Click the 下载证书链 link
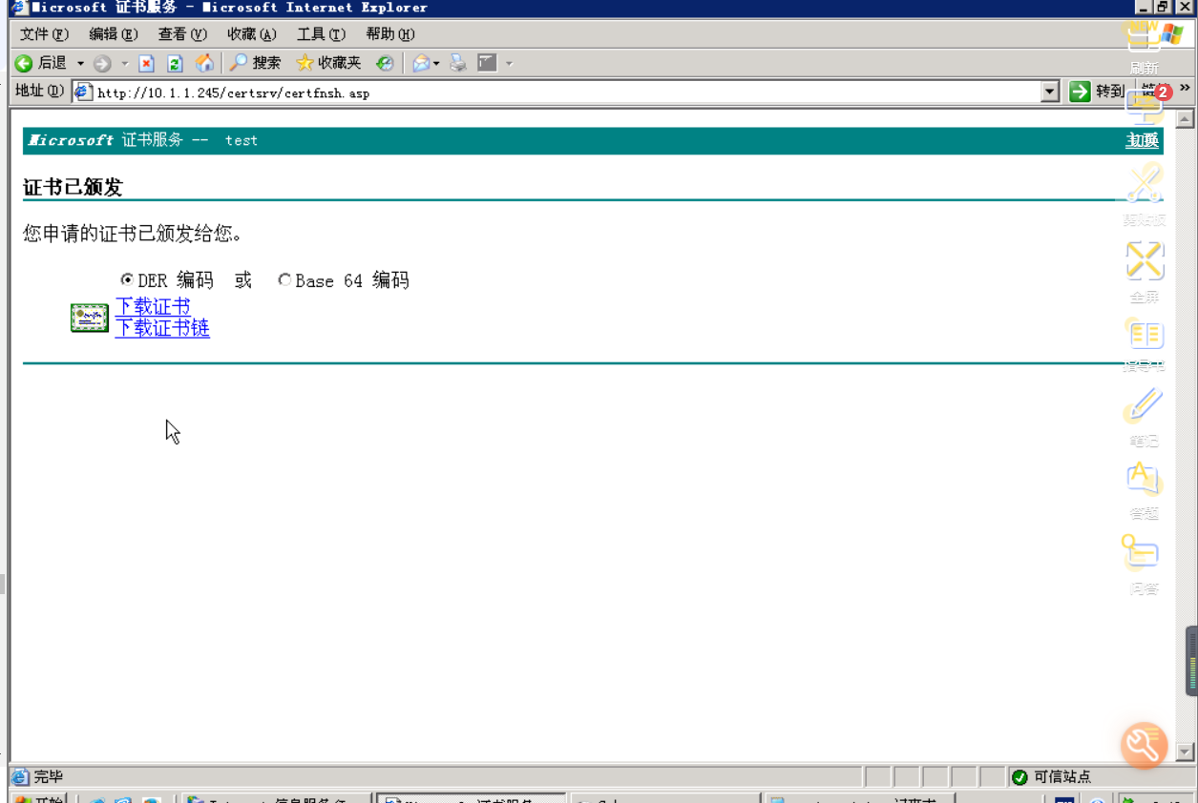 162,328
